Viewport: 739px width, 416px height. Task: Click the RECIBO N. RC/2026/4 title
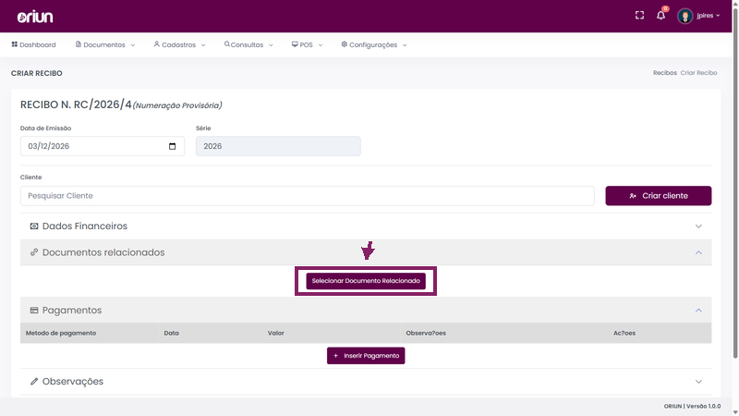(76, 104)
